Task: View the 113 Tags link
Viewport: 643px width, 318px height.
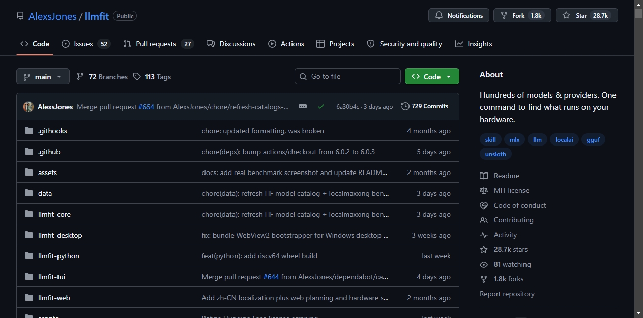Action: [x=152, y=77]
